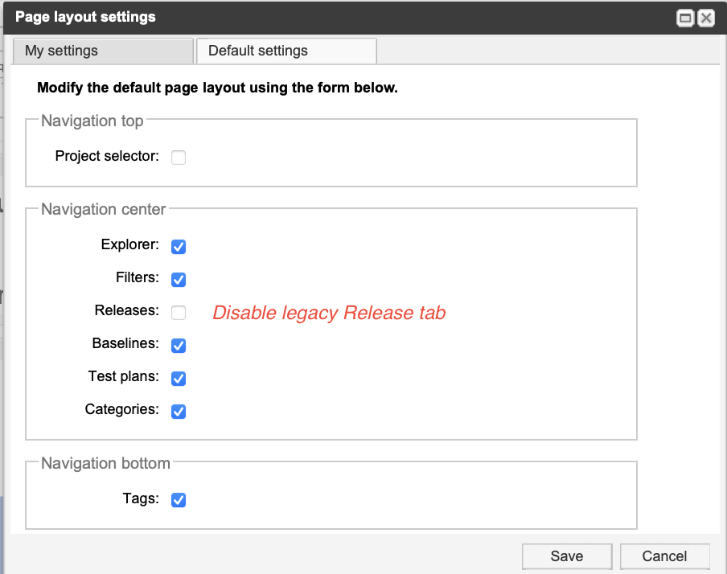
Task: Click the Navigation center group legend
Action: (x=103, y=210)
